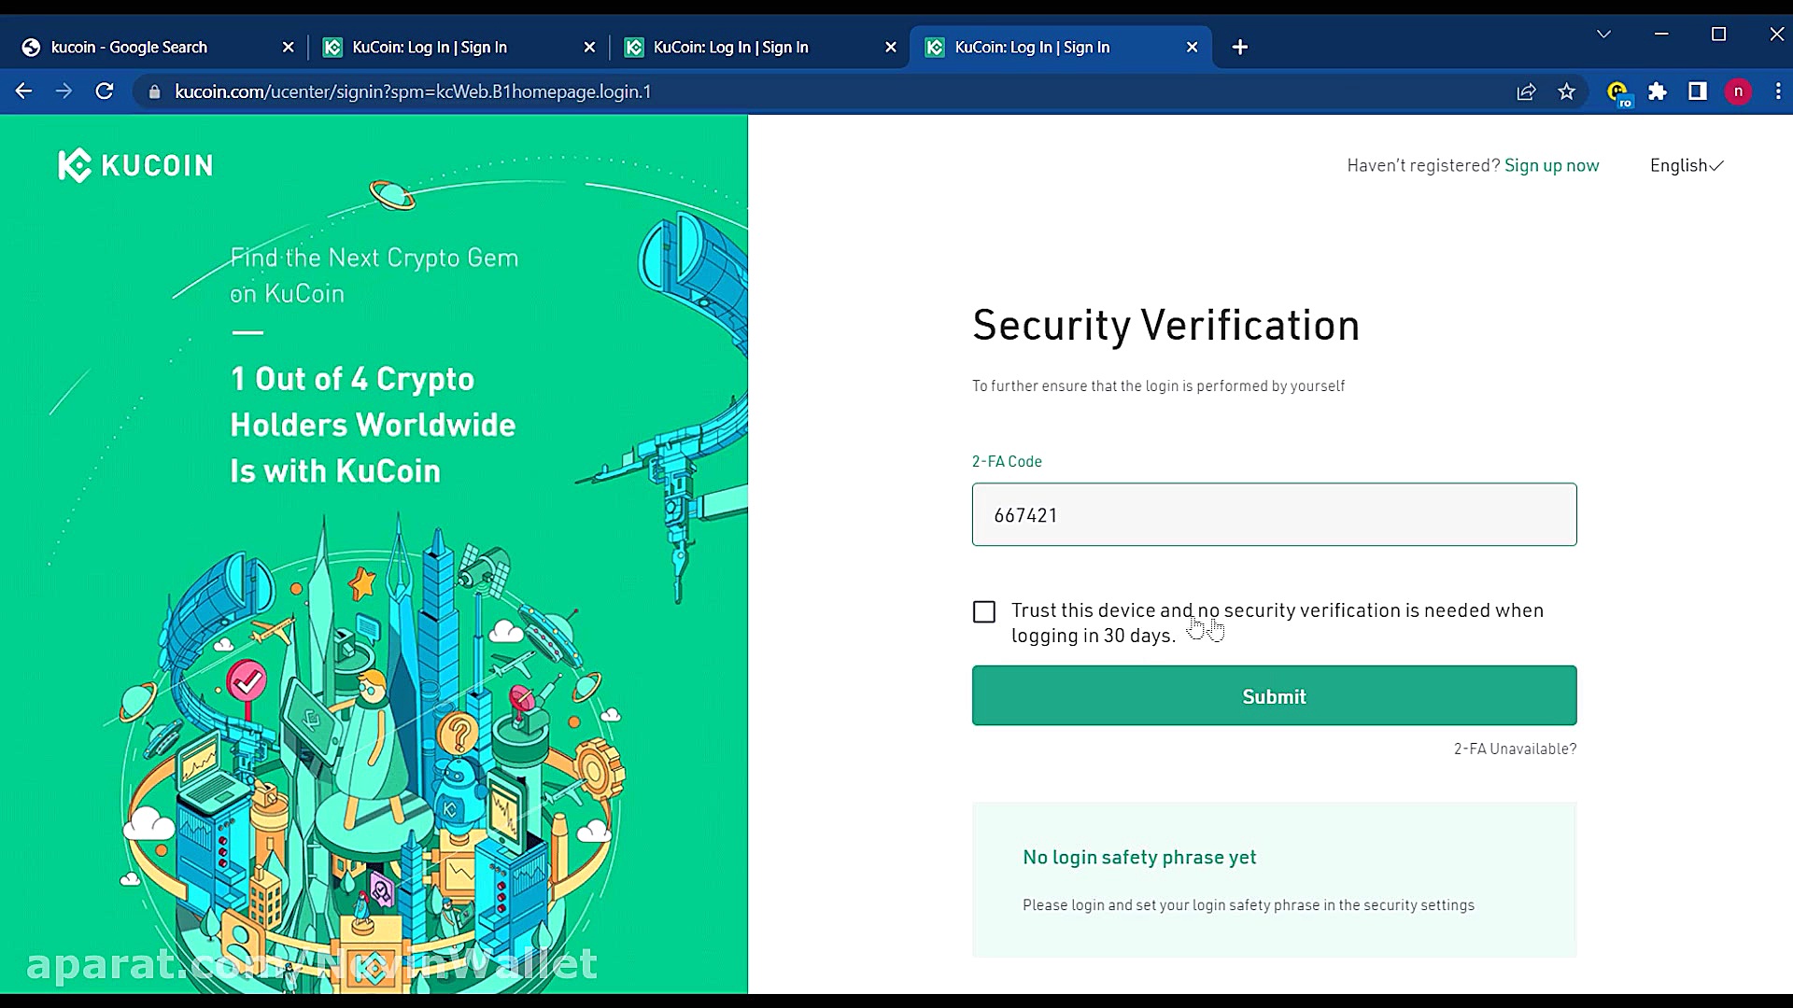Focus the 2-FA Code input field
Screen dimensions: 1793x1008
1274,514
